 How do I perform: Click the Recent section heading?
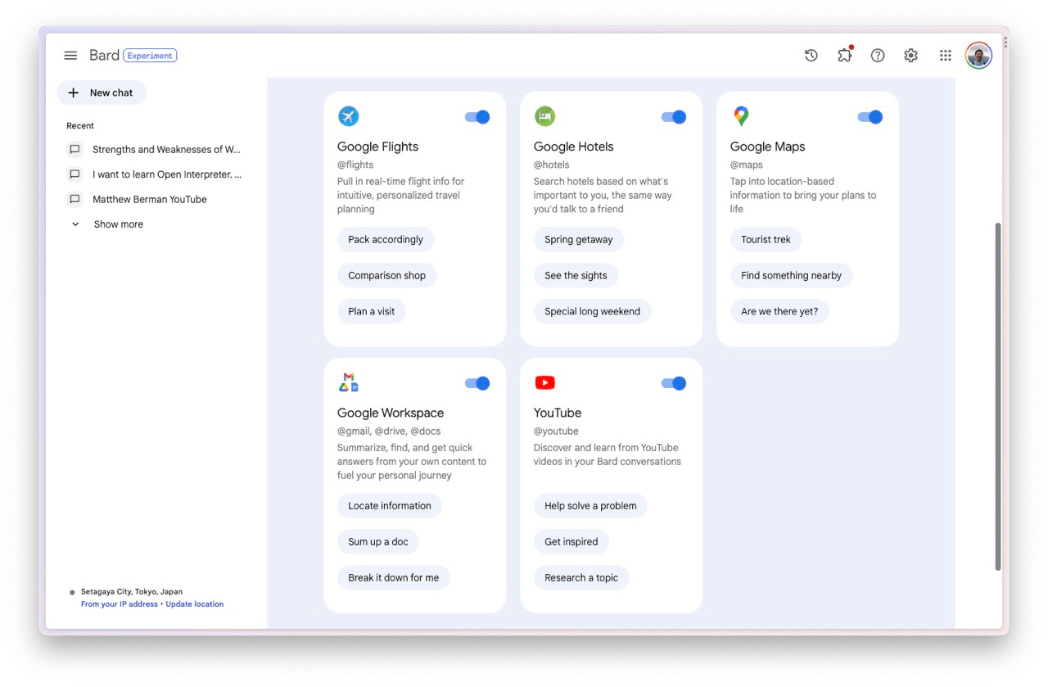(80, 126)
